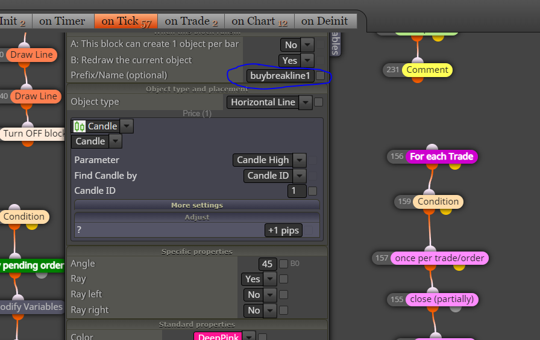540x340 pixels.
Task: Click the Angle value field showing 45
Action: tap(267, 264)
